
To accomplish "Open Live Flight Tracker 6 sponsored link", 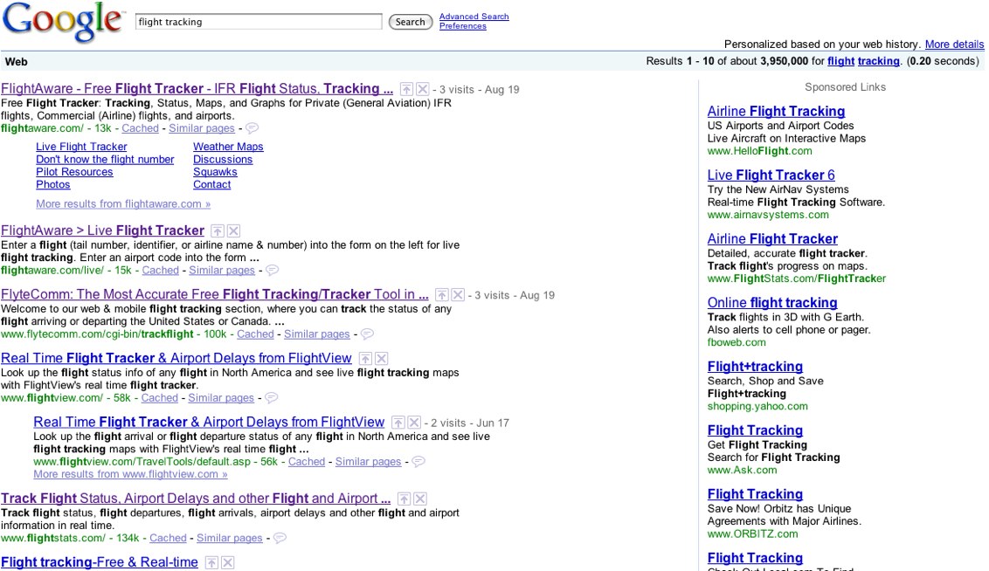I will tap(771, 175).
